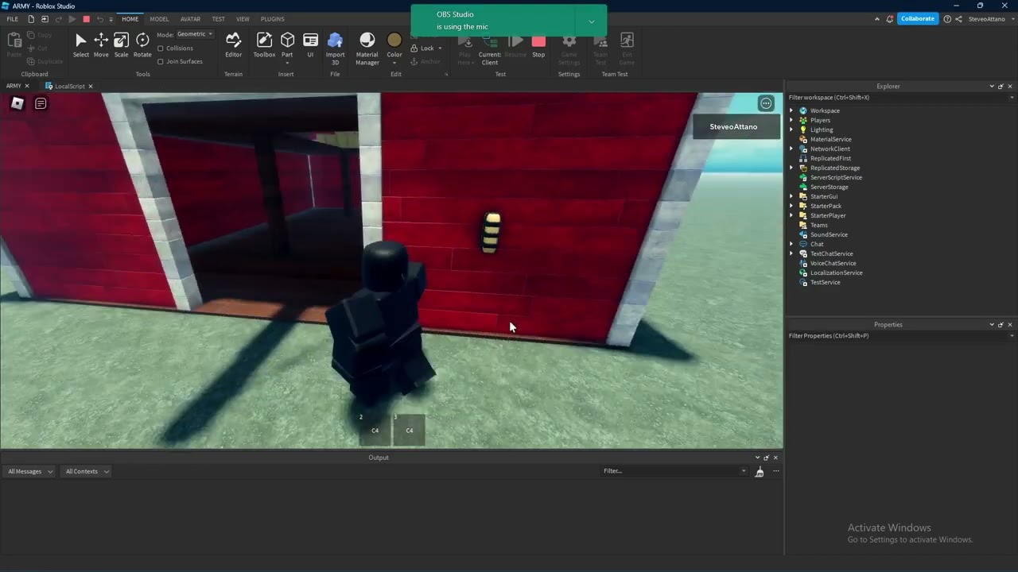Select the first C4 hotbar slot
1018x572 pixels.
pyautogui.click(x=375, y=430)
